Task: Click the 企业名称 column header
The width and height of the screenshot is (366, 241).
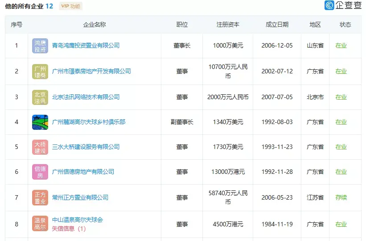Action: click(x=95, y=24)
